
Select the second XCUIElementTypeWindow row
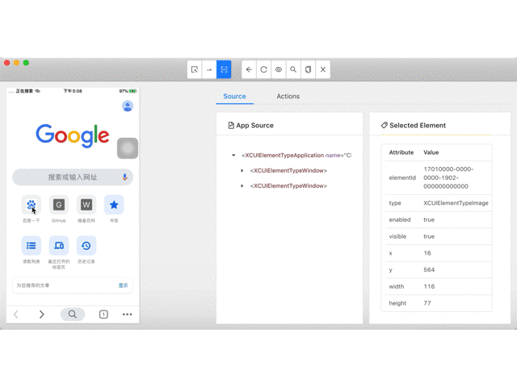pyautogui.click(x=288, y=186)
